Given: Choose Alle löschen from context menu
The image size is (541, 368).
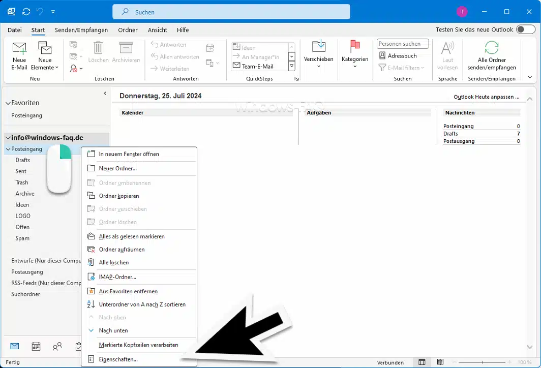Looking at the screenshot, I should coord(139,262).
